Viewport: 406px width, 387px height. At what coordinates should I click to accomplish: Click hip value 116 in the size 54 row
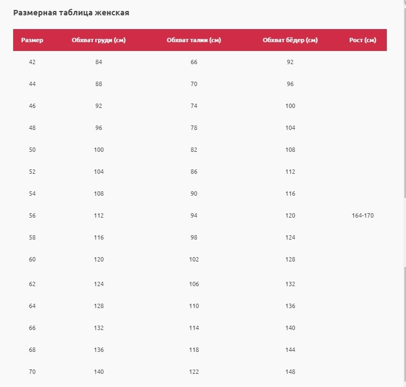(290, 193)
